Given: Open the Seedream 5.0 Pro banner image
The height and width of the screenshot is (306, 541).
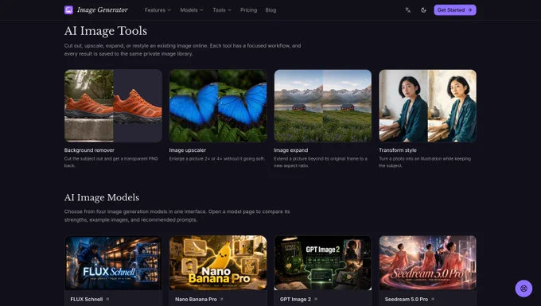Looking at the screenshot, I should (x=428, y=262).
